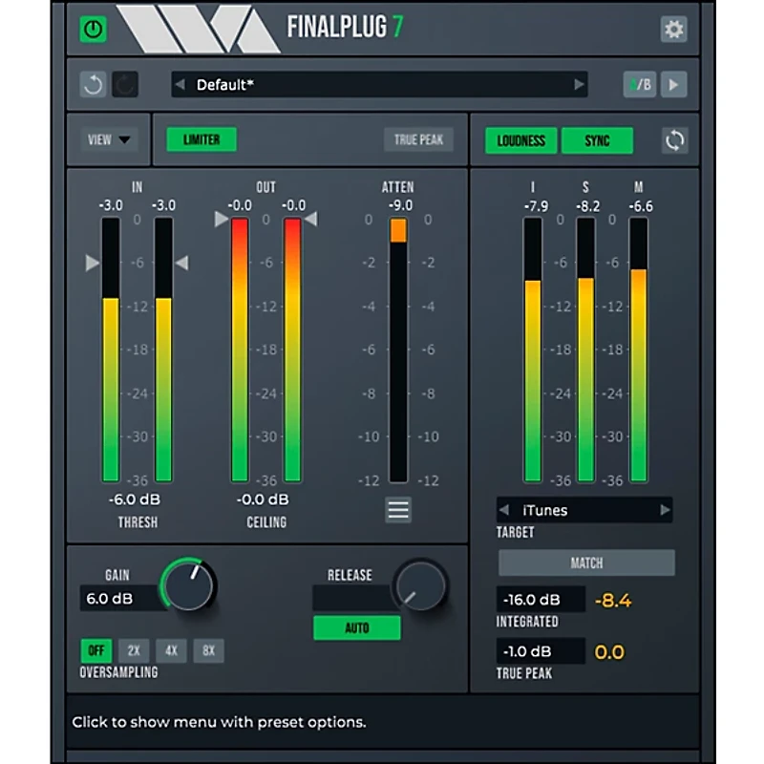Open the View dropdown menu
The height and width of the screenshot is (764, 764).
pyautogui.click(x=110, y=140)
